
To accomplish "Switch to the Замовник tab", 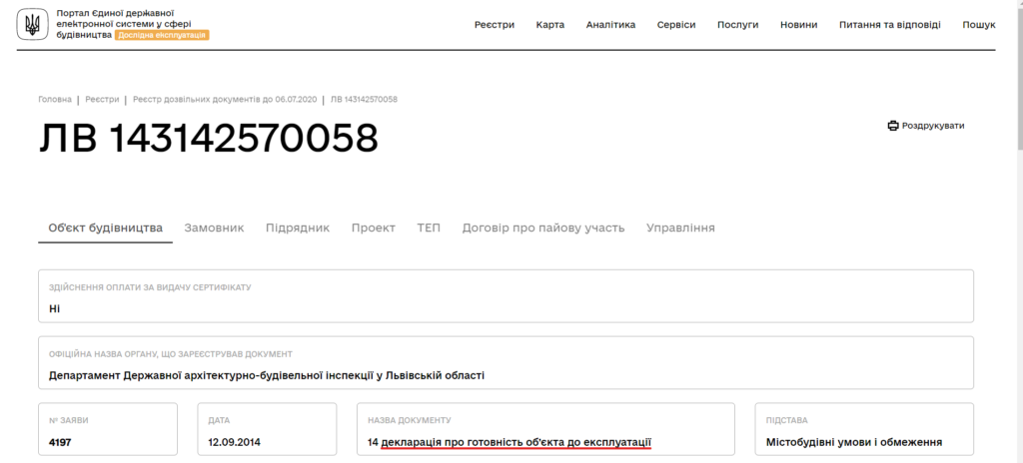I will point(214,229).
